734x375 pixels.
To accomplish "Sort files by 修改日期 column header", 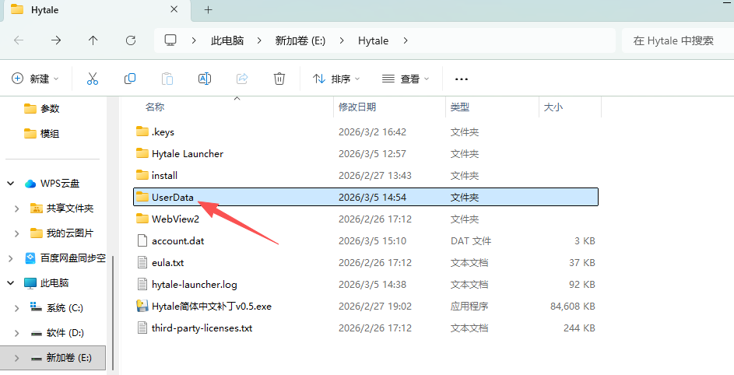I will [x=357, y=107].
